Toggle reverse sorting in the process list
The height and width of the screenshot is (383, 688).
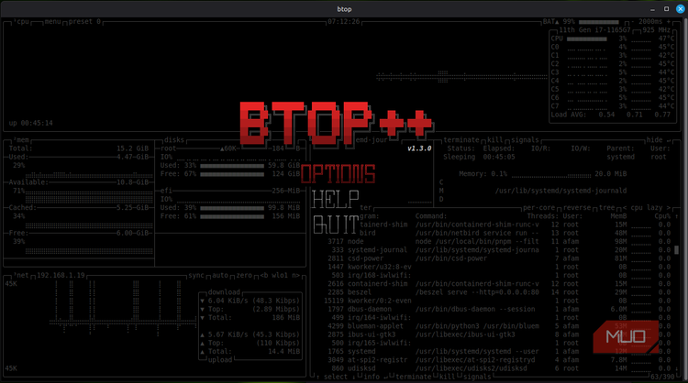pos(577,208)
